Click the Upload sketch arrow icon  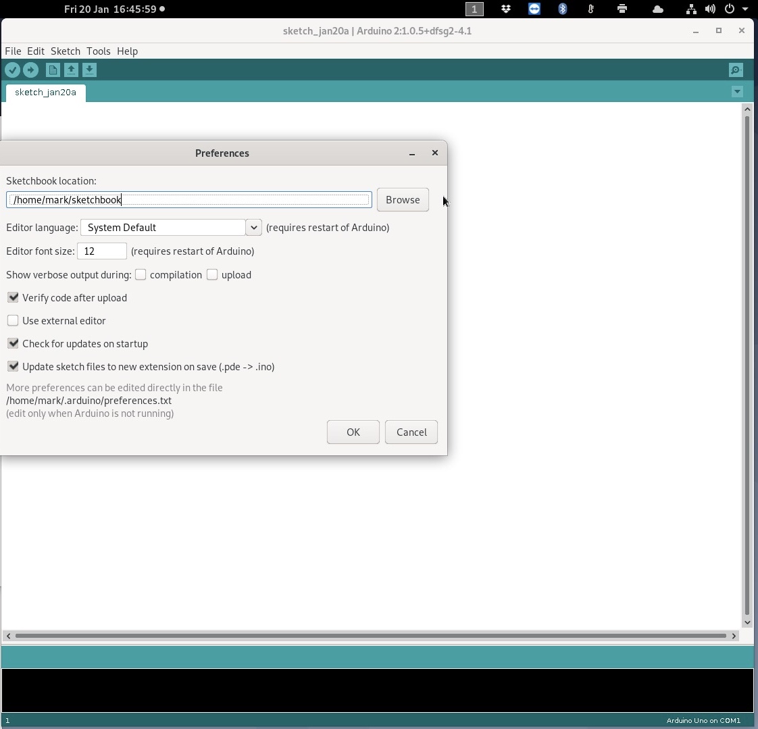pos(31,70)
